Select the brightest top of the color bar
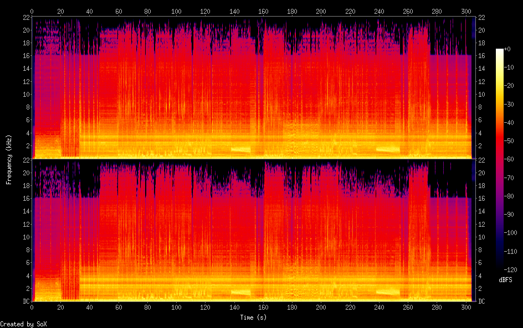The width and height of the screenshot is (523, 328). pos(500,51)
